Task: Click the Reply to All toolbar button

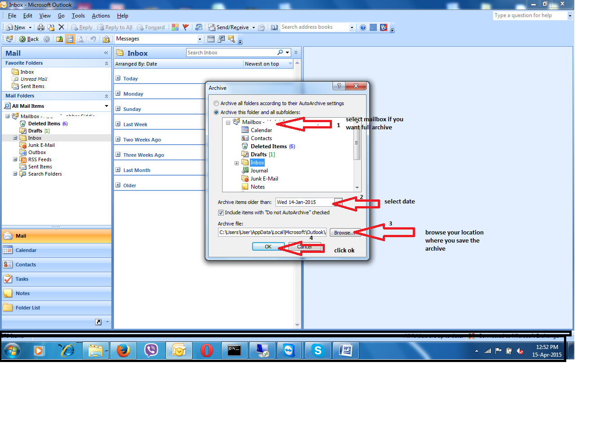Action: point(115,27)
